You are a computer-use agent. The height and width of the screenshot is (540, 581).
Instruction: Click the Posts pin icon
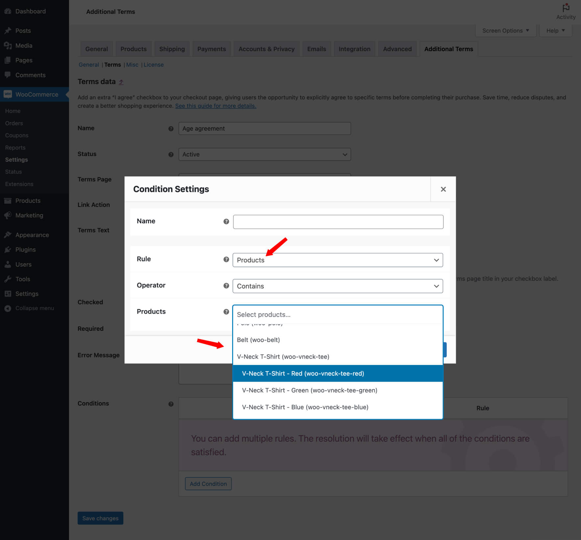point(8,31)
